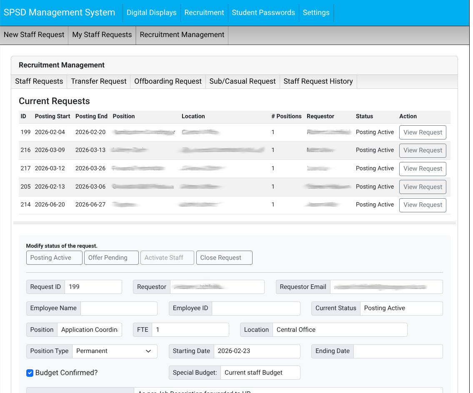Click the Ending Date input field

[x=398, y=351]
